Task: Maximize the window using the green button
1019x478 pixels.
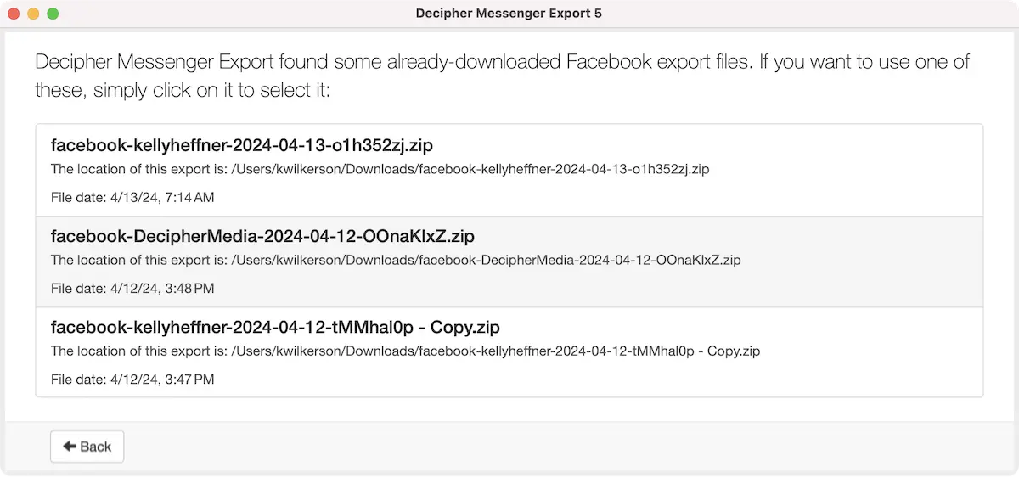Action: pos(53,14)
